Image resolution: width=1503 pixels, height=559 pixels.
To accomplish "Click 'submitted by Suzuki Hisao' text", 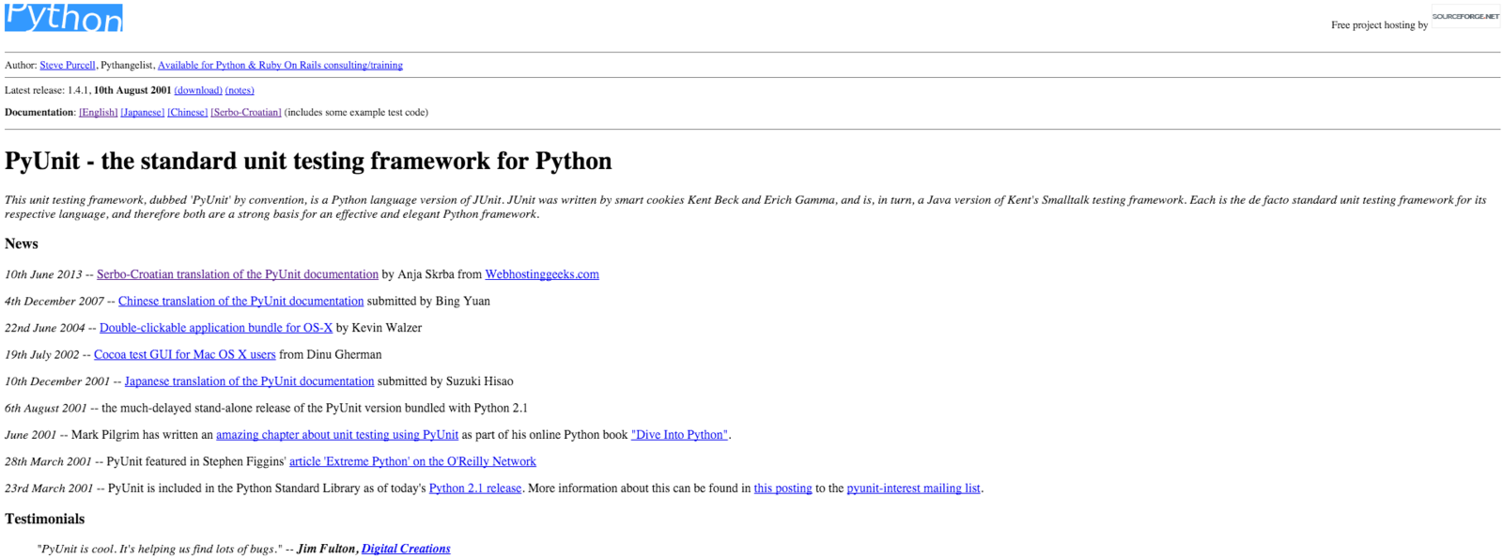I will click(445, 381).
